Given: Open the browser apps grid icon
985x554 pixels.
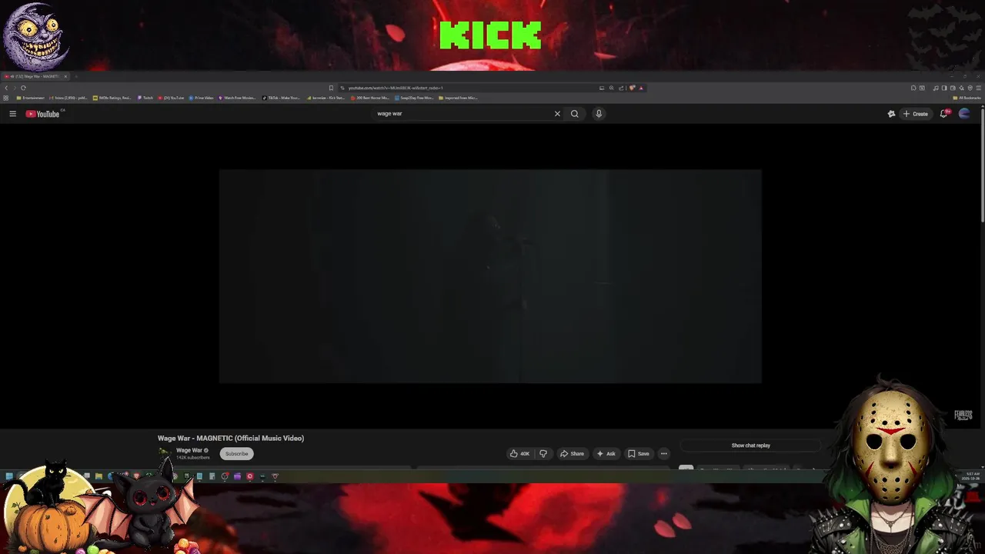Looking at the screenshot, I should point(6,98).
